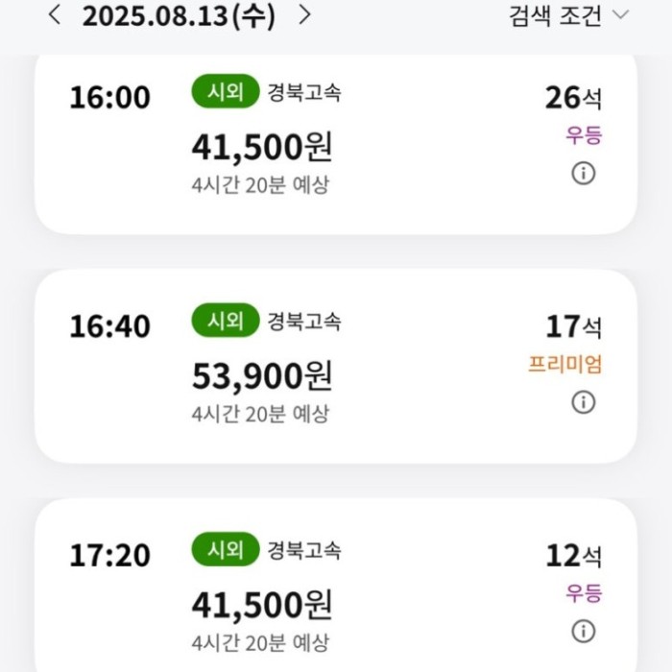
Task: Go to the next date arrow
Action: 304,15
